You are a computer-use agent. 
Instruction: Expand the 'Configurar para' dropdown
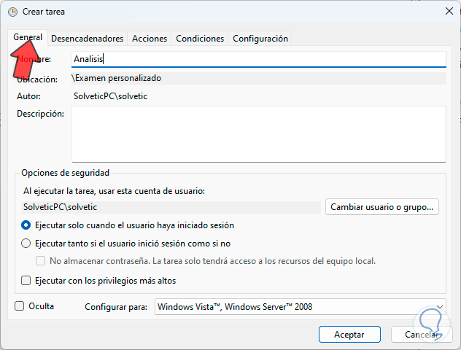(x=301, y=307)
